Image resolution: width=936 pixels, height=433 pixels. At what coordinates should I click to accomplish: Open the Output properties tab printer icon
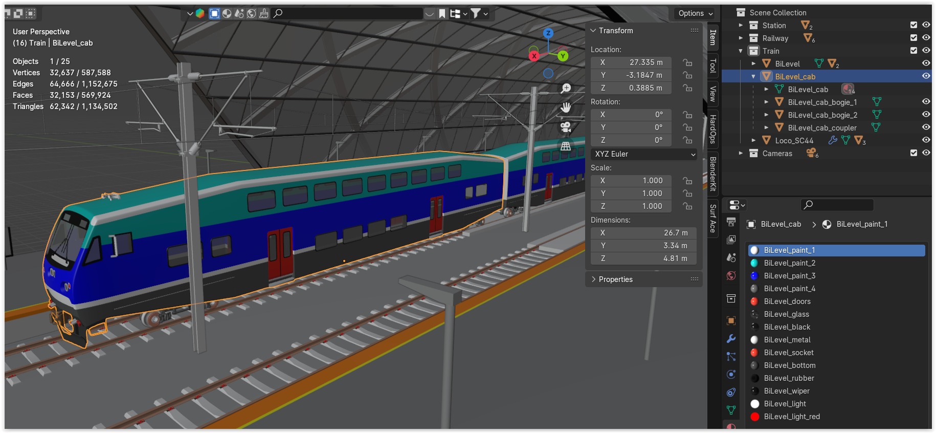tap(731, 222)
